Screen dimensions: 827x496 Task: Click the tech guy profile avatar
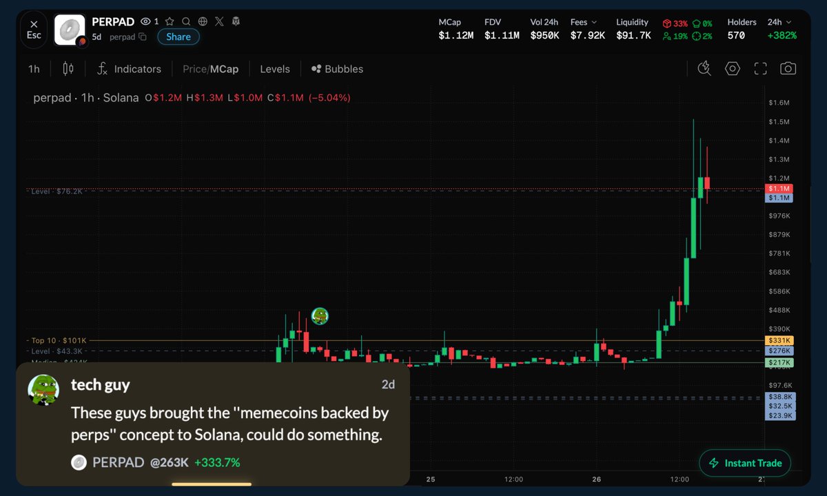43,390
